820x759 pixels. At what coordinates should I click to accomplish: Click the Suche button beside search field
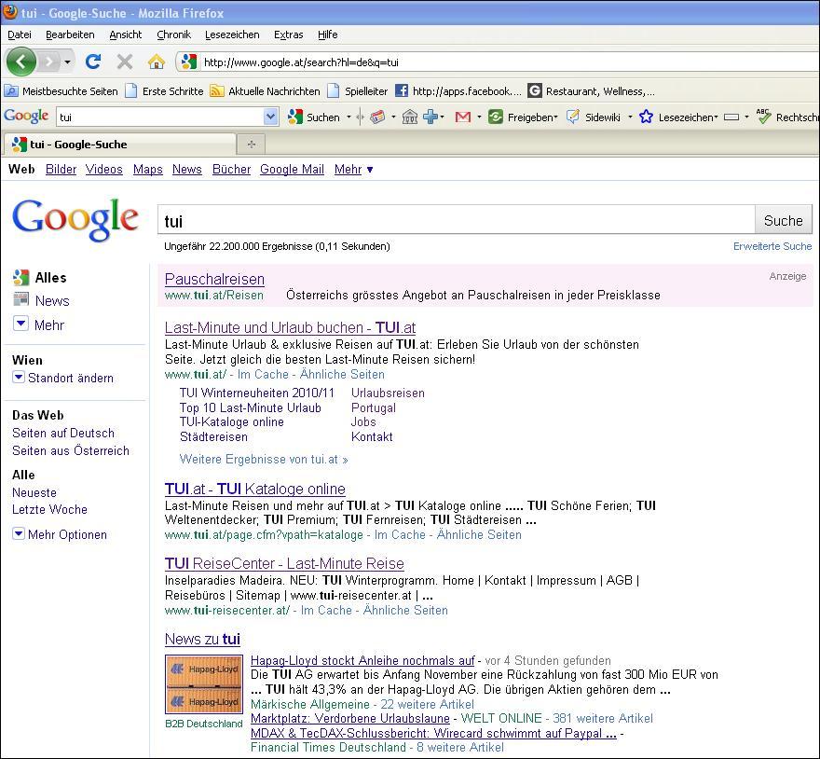(783, 220)
